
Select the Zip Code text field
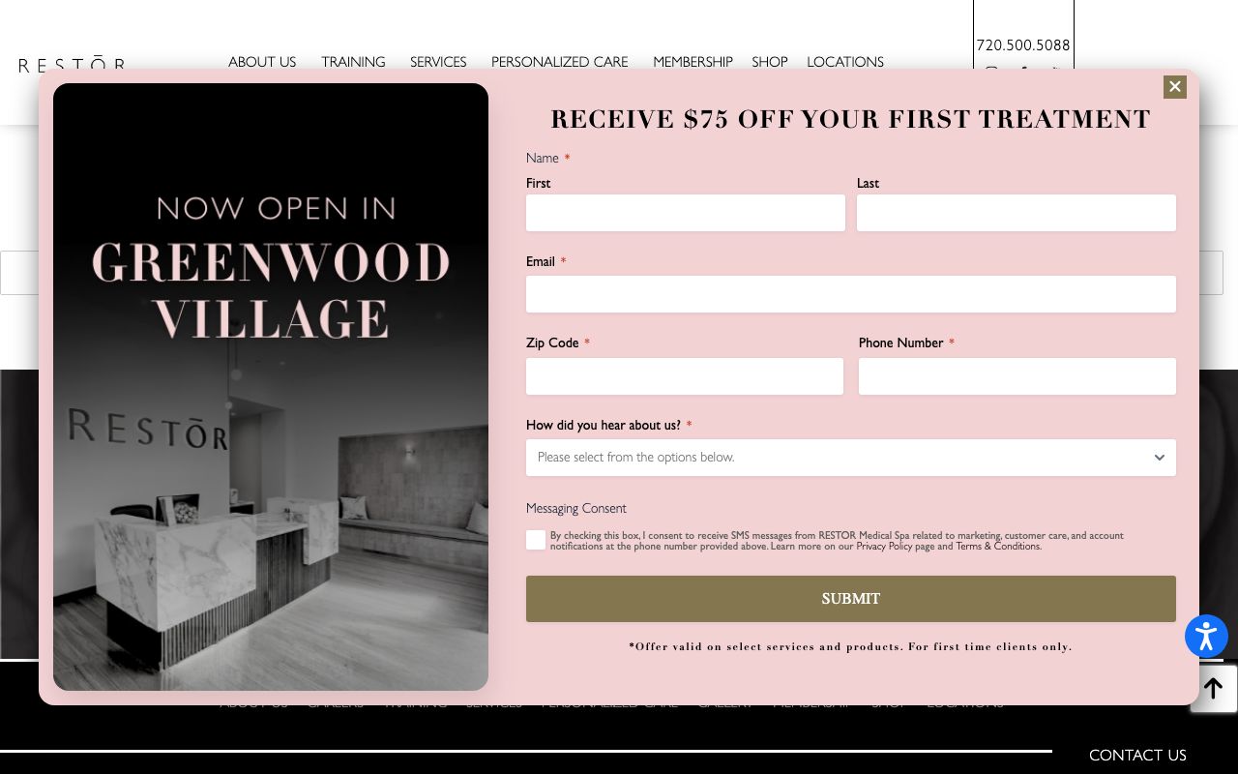tap(684, 376)
